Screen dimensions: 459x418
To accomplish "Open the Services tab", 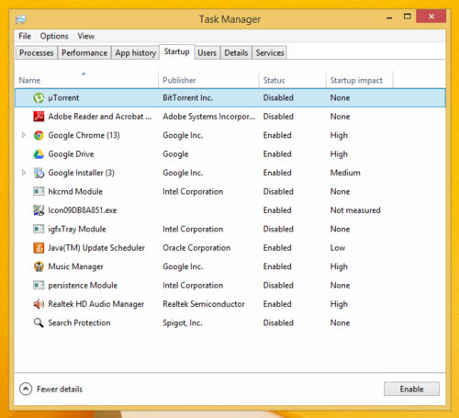I will (x=270, y=52).
